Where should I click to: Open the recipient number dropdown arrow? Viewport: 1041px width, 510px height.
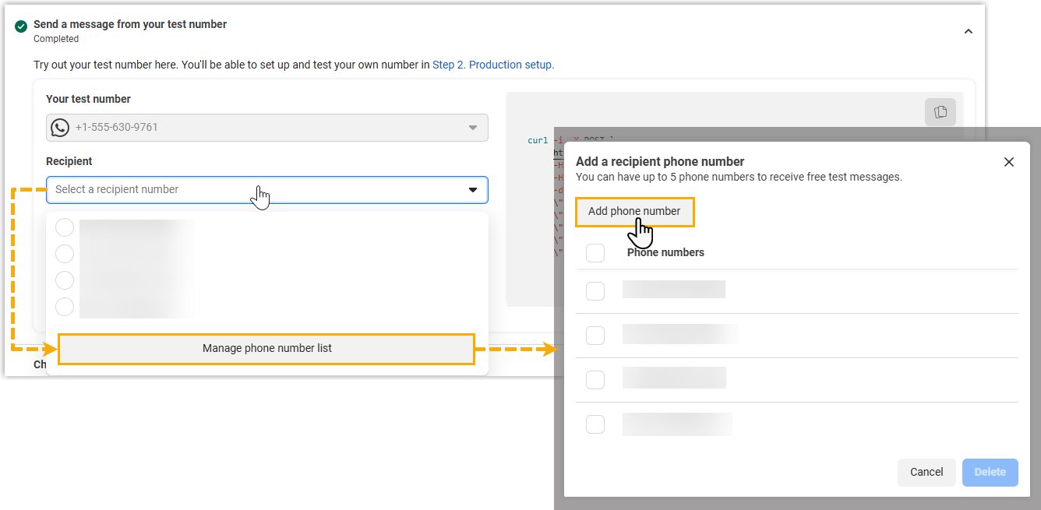tap(473, 190)
